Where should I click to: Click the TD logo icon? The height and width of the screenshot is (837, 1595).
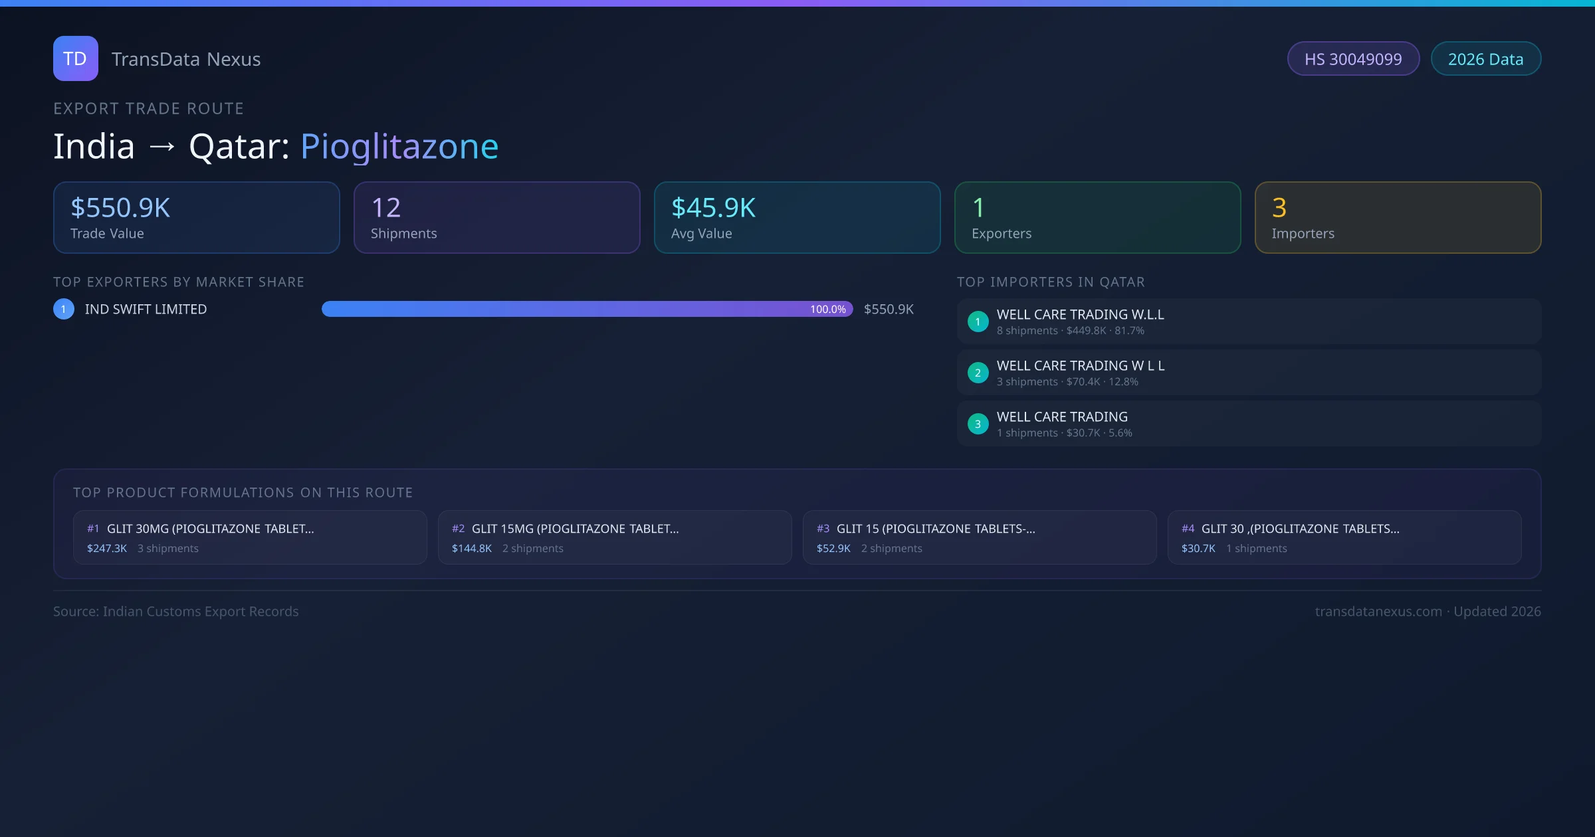75,58
